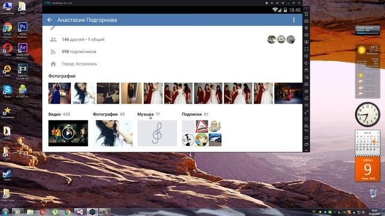Open recent apps from Nox sidebar
The image size is (385, 216).
(306, 145)
